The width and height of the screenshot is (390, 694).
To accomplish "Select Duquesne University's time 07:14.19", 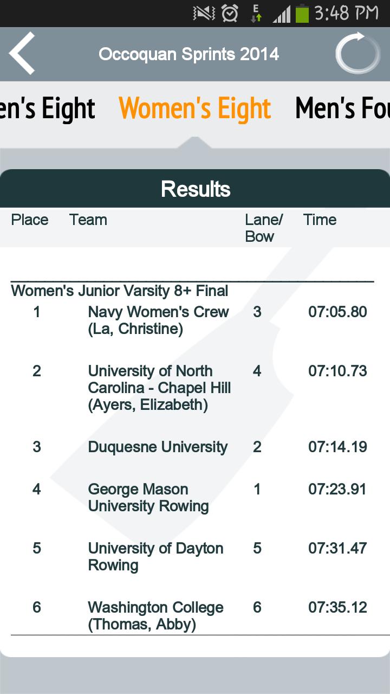I will 337,447.
